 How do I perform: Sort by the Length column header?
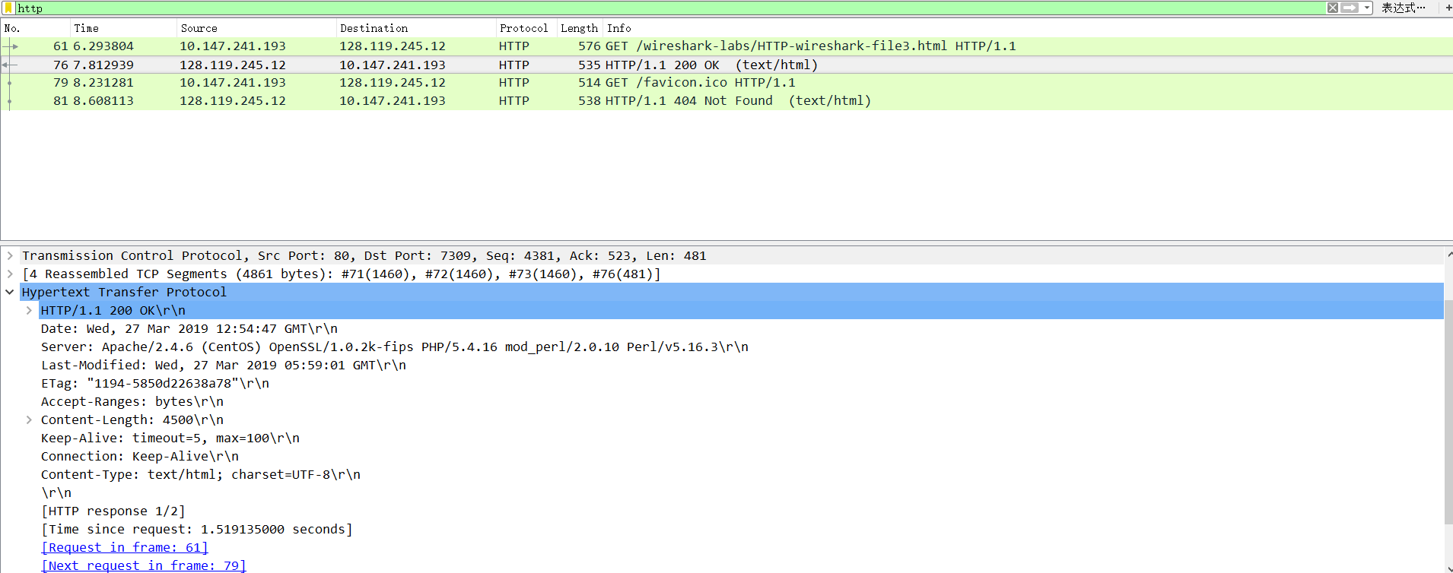pos(580,28)
